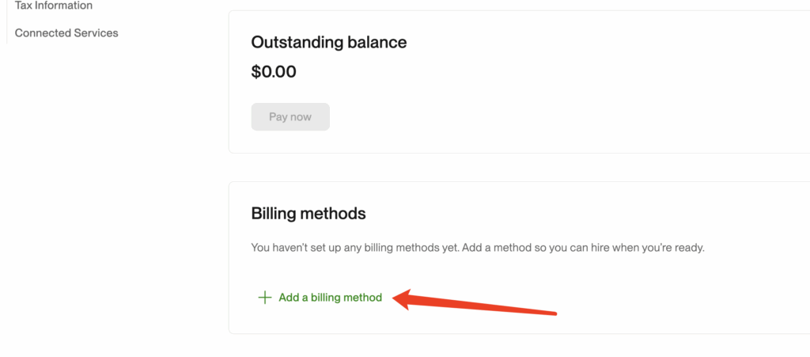810x357 pixels.
Task: Click the Outstanding balance heading
Action: [x=328, y=43]
